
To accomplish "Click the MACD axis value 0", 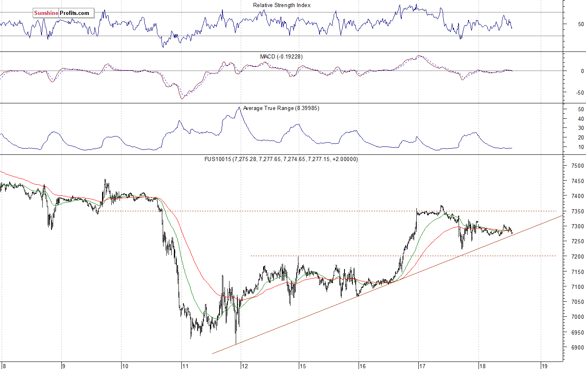I will tap(582, 71).
